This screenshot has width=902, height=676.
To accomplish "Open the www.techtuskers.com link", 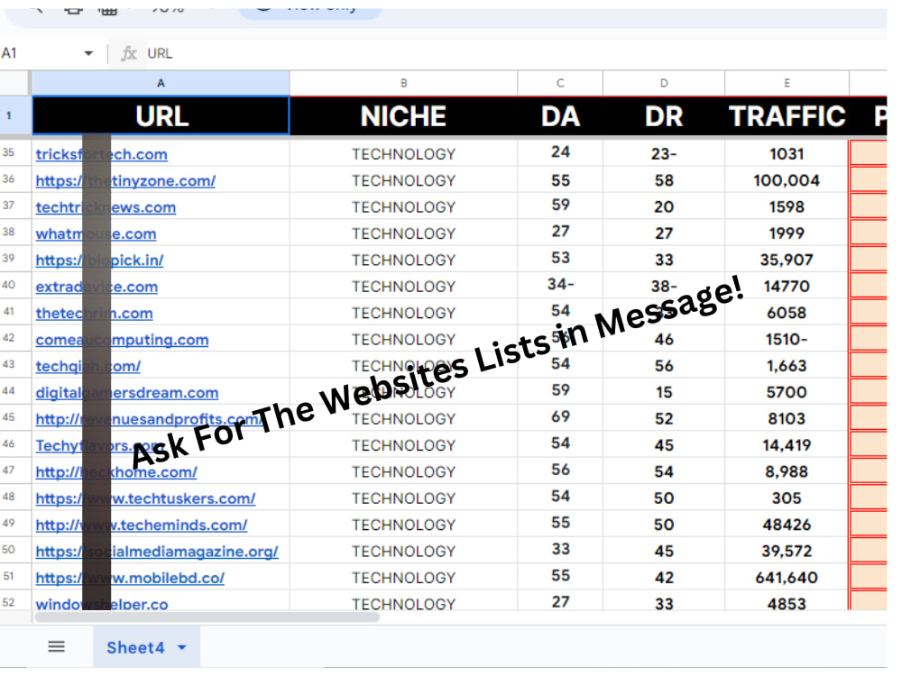I will pos(145,498).
